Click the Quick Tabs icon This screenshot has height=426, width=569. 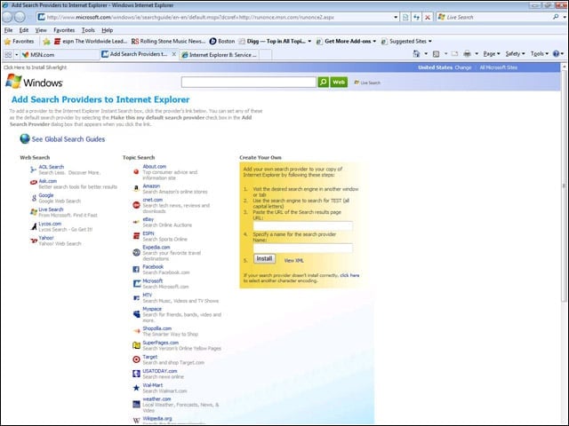[8, 54]
